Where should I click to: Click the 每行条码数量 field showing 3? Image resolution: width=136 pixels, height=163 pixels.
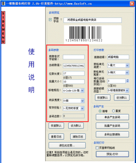tap(116, 81)
